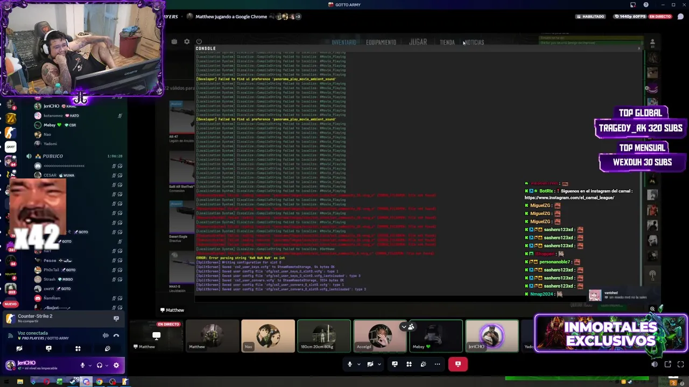Open the INVENTARIO tab in the game menu
This screenshot has width=689, height=387.
[x=343, y=42]
